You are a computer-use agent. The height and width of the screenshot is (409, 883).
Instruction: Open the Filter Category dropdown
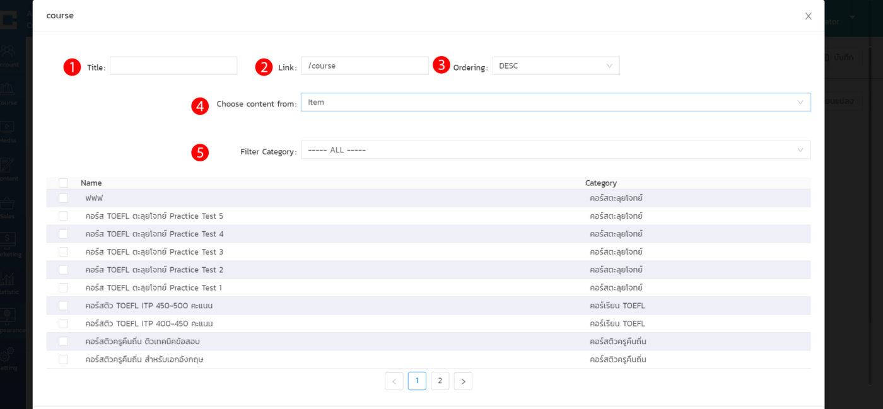pos(555,150)
